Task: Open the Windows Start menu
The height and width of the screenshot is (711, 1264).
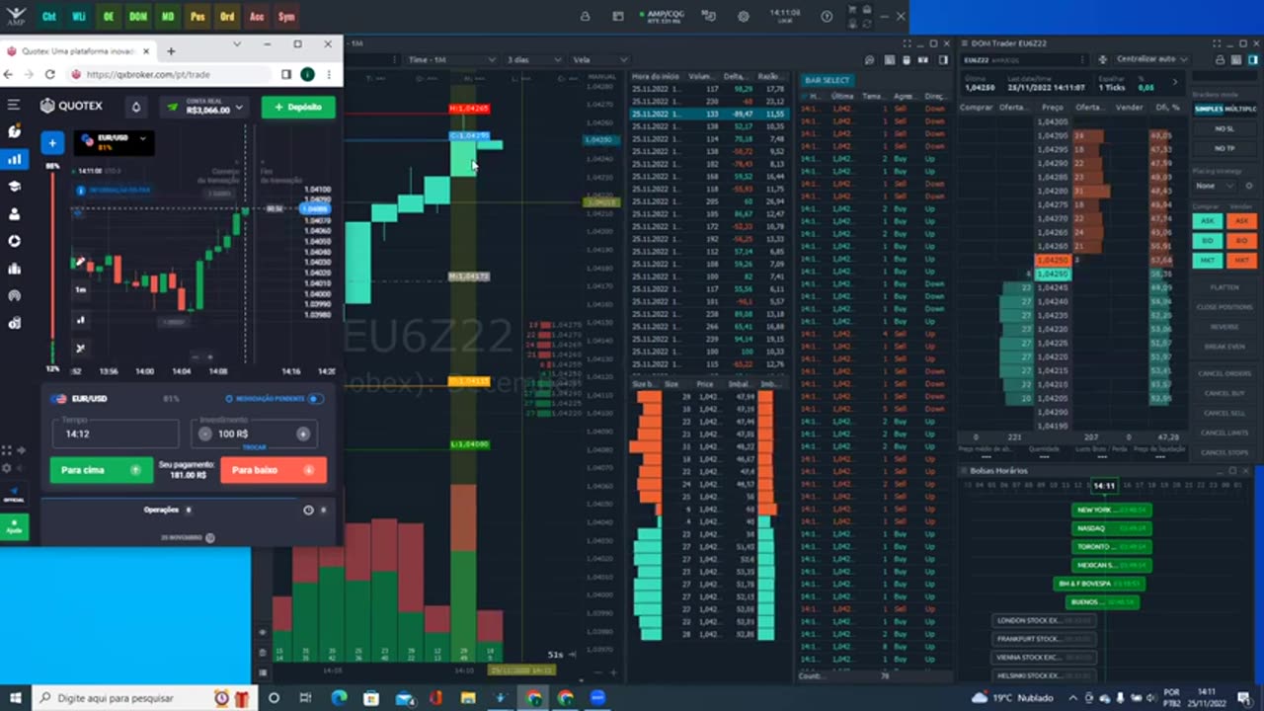Action: [x=15, y=698]
